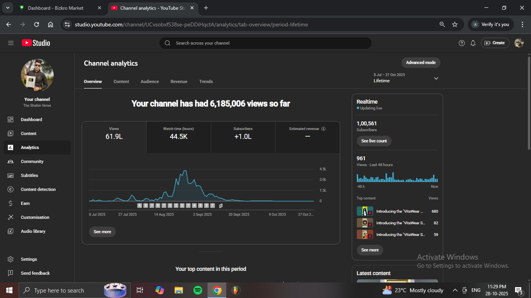The height and width of the screenshot is (298, 531).
Task: Click the Advanced mode button
Action: [x=421, y=62]
